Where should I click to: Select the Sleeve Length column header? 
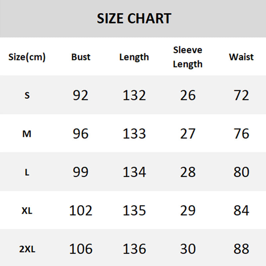pyautogui.click(x=188, y=57)
